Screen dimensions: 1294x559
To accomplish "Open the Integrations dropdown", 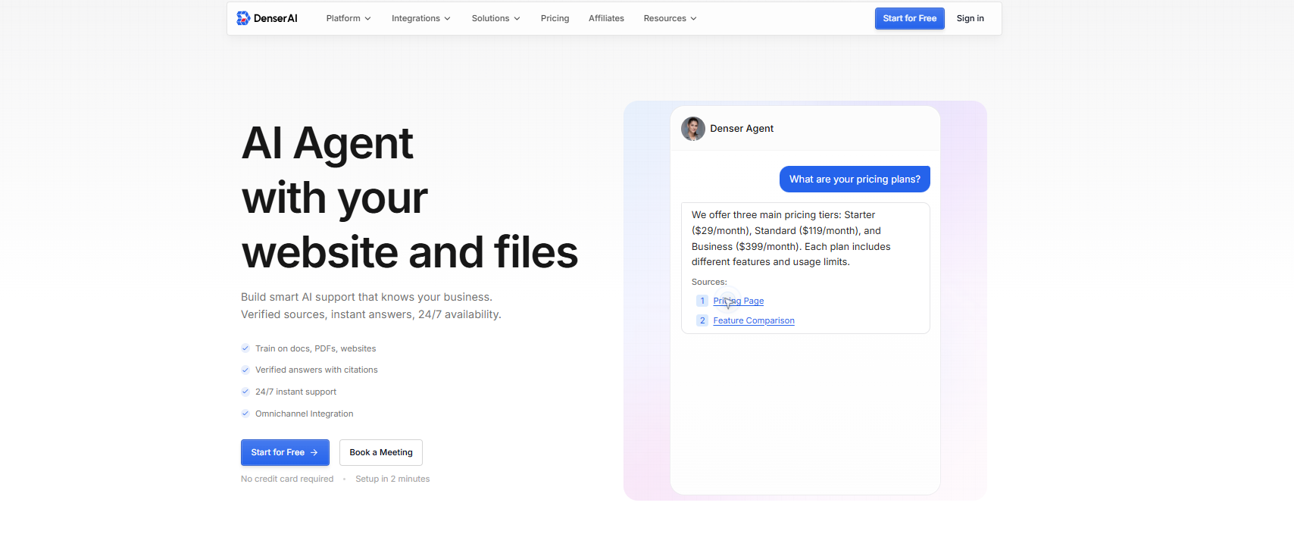I will (420, 18).
